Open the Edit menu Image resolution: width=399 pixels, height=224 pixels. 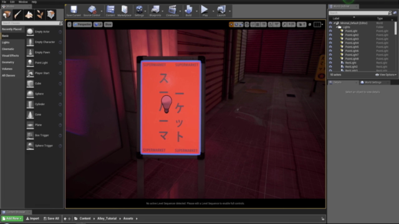pos(12,2)
